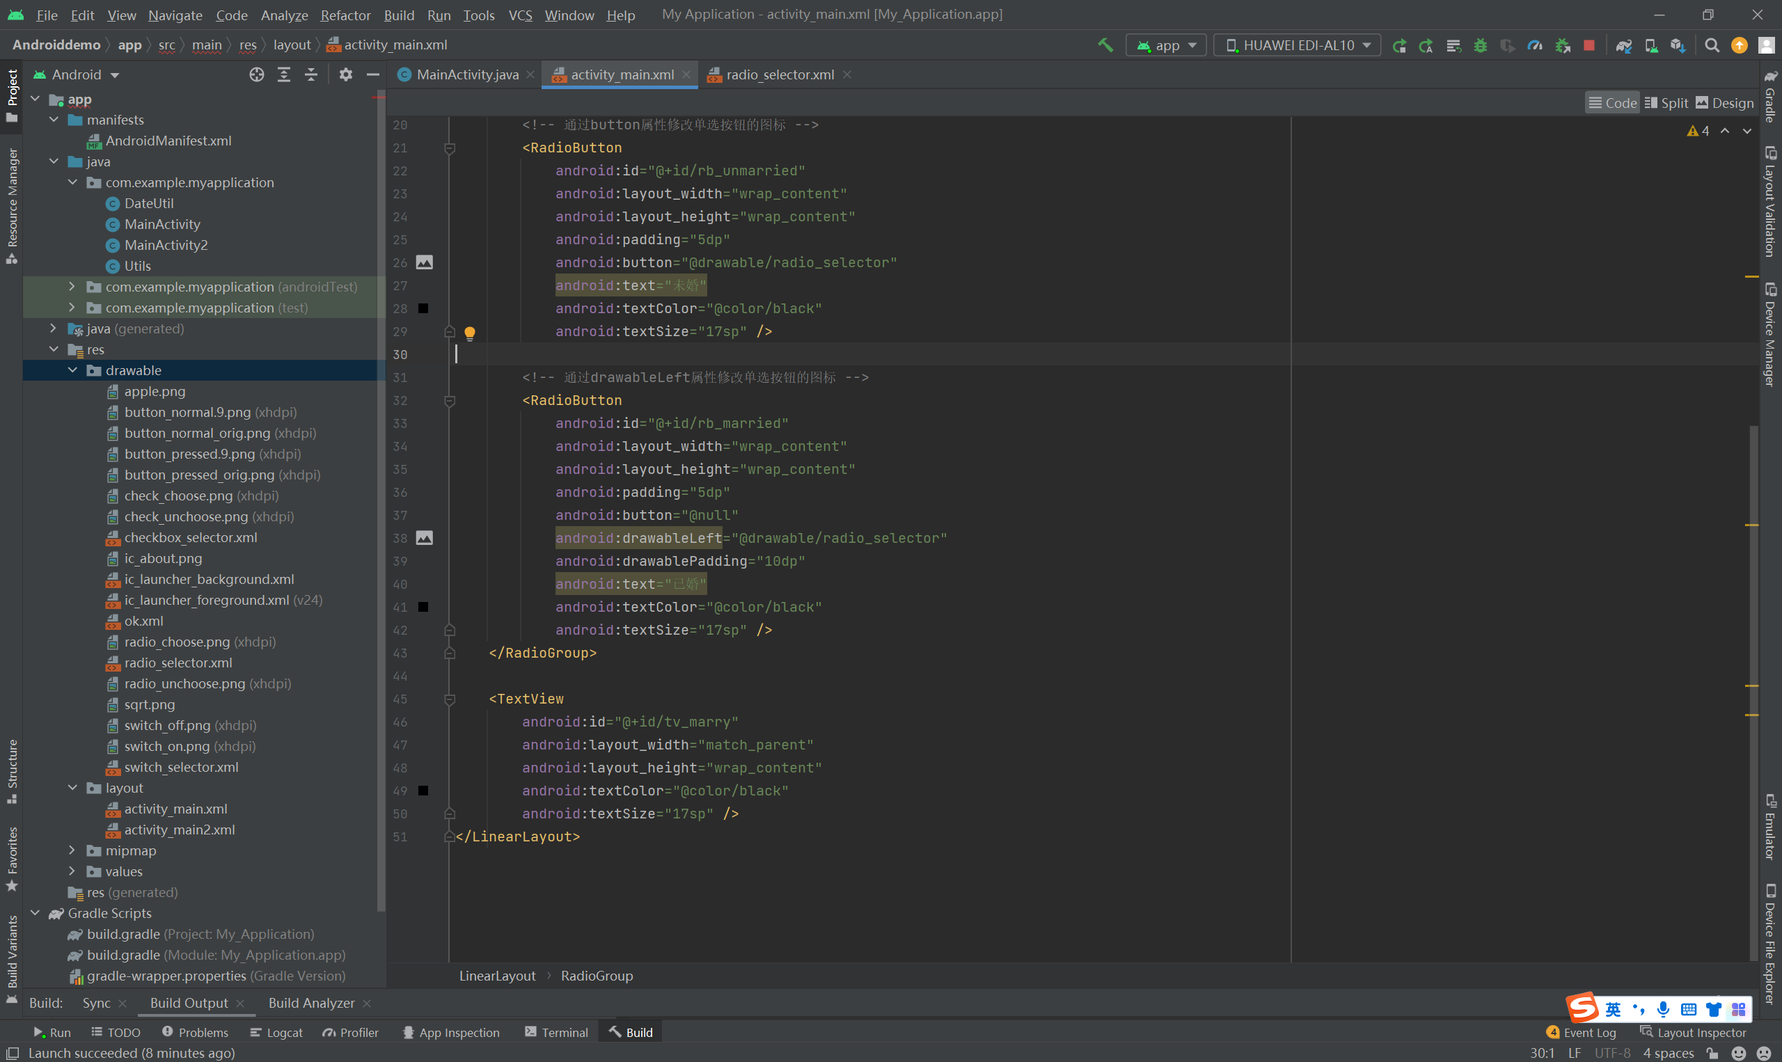
Task: Click the green Debug app bug icon
Action: tap(1480, 45)
